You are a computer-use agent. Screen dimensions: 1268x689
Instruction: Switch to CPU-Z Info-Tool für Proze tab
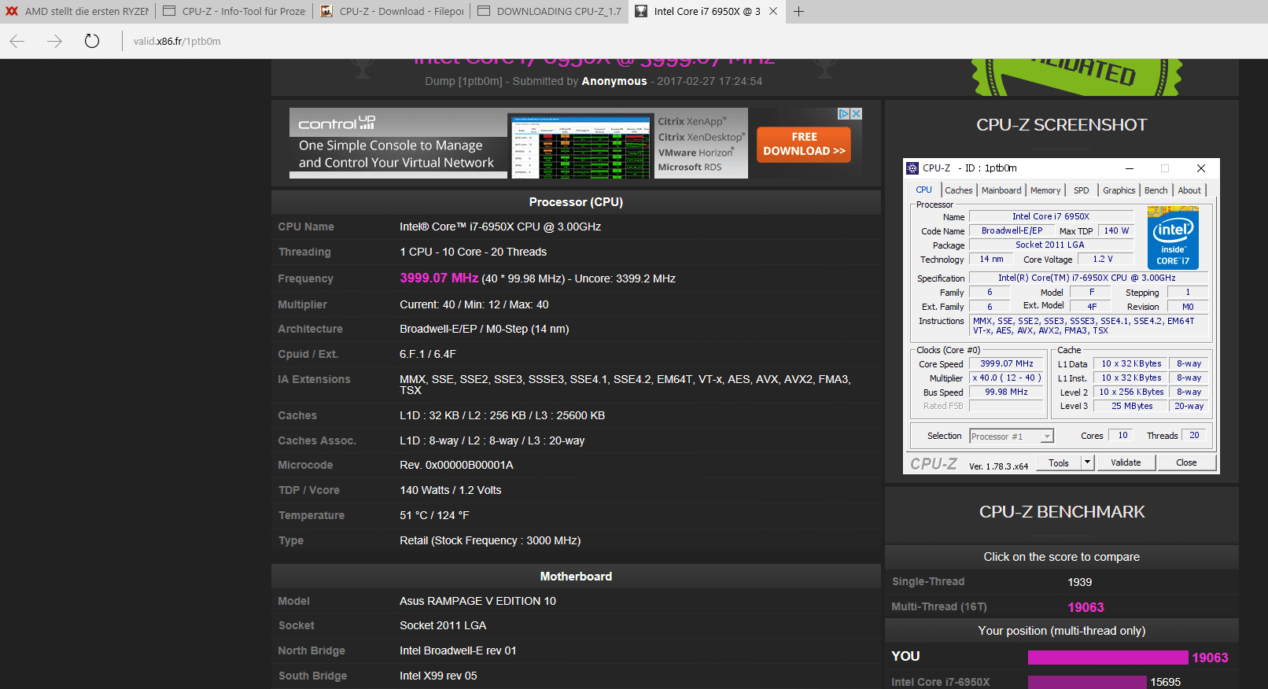234,11
